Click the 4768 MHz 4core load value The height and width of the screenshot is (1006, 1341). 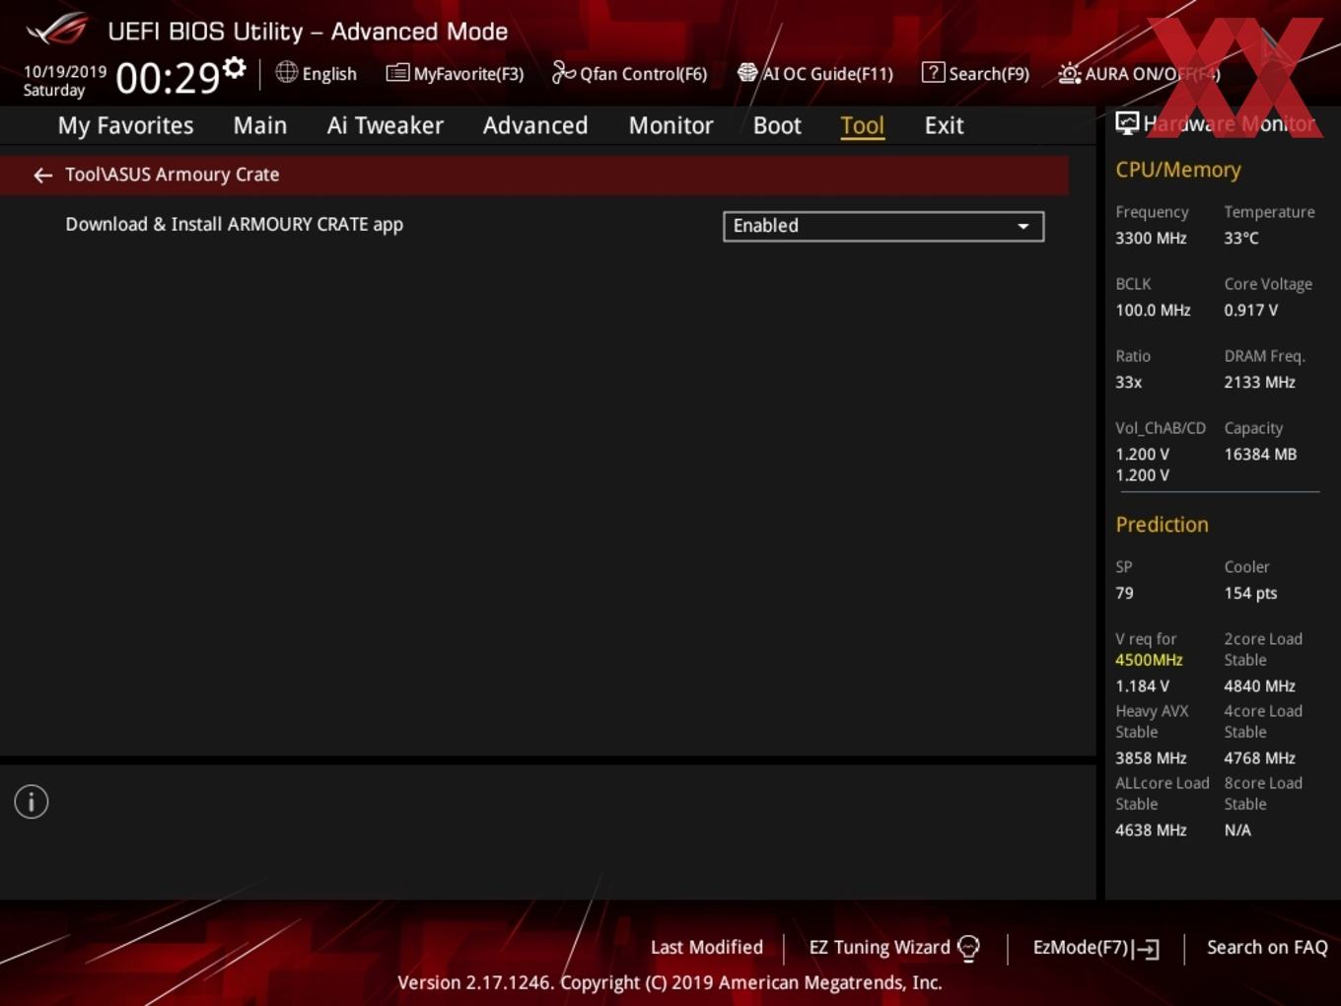(x=1259, y=758)
